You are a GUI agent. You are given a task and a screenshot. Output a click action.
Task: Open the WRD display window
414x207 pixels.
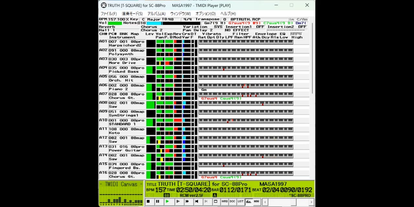pos(224,202)
